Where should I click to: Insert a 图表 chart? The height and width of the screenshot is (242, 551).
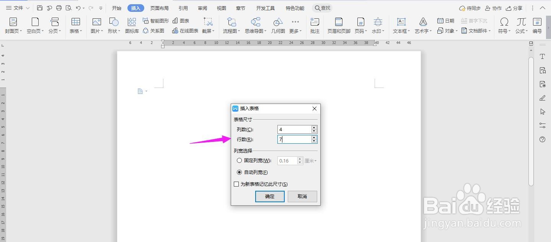pos(181,21)
